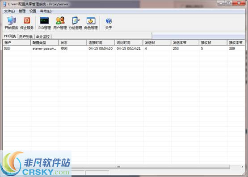
Task: Click the app icon in the title bar
Action: [x=4, y=4]
